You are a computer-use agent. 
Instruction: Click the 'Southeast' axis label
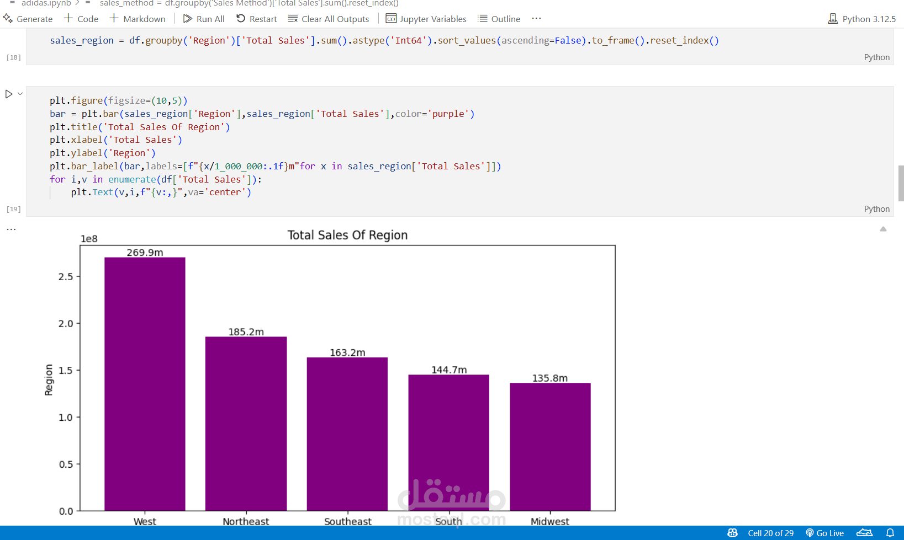(x=347, y=521)
